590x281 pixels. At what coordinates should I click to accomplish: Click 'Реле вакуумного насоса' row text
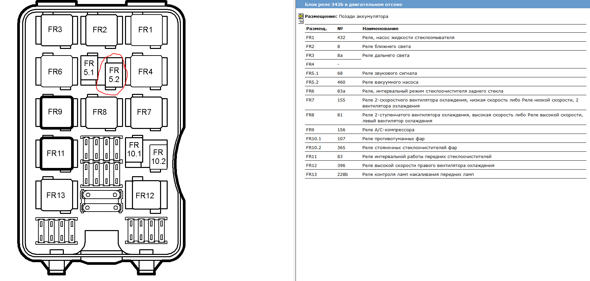click(390, 82)
